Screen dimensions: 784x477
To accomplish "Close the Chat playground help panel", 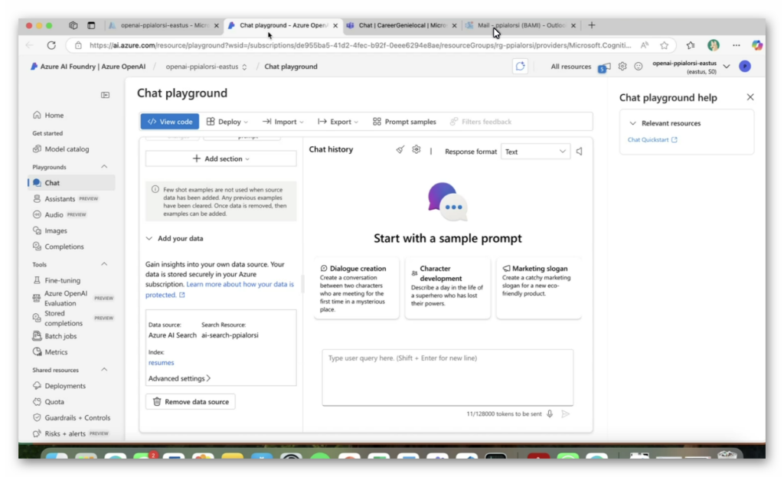I will point(750,97).
